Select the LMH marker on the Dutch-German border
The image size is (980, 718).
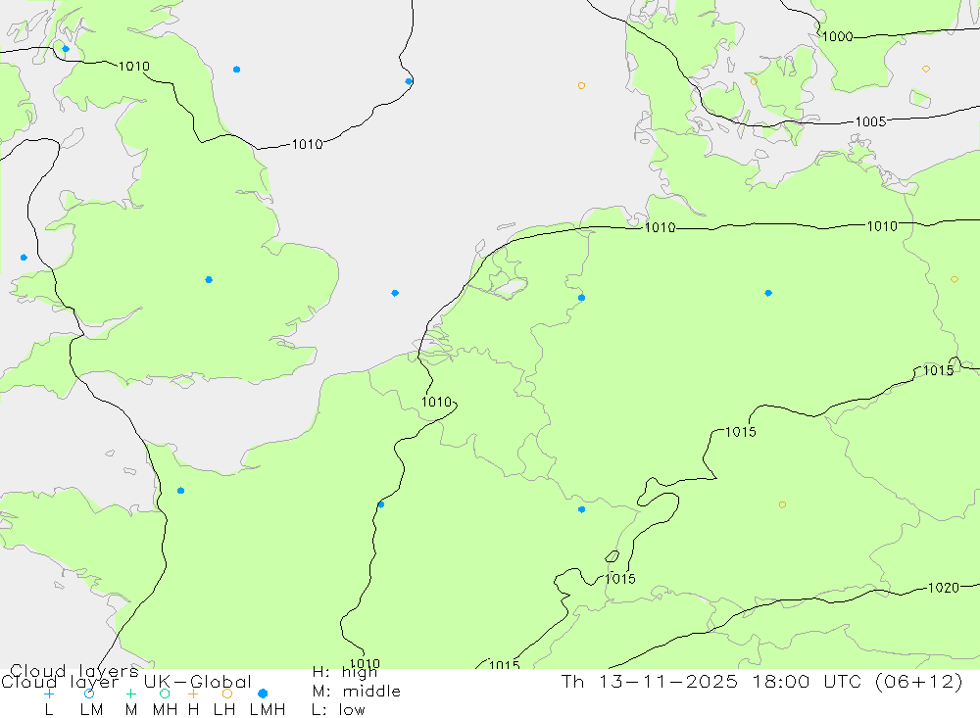coord(581,298)
